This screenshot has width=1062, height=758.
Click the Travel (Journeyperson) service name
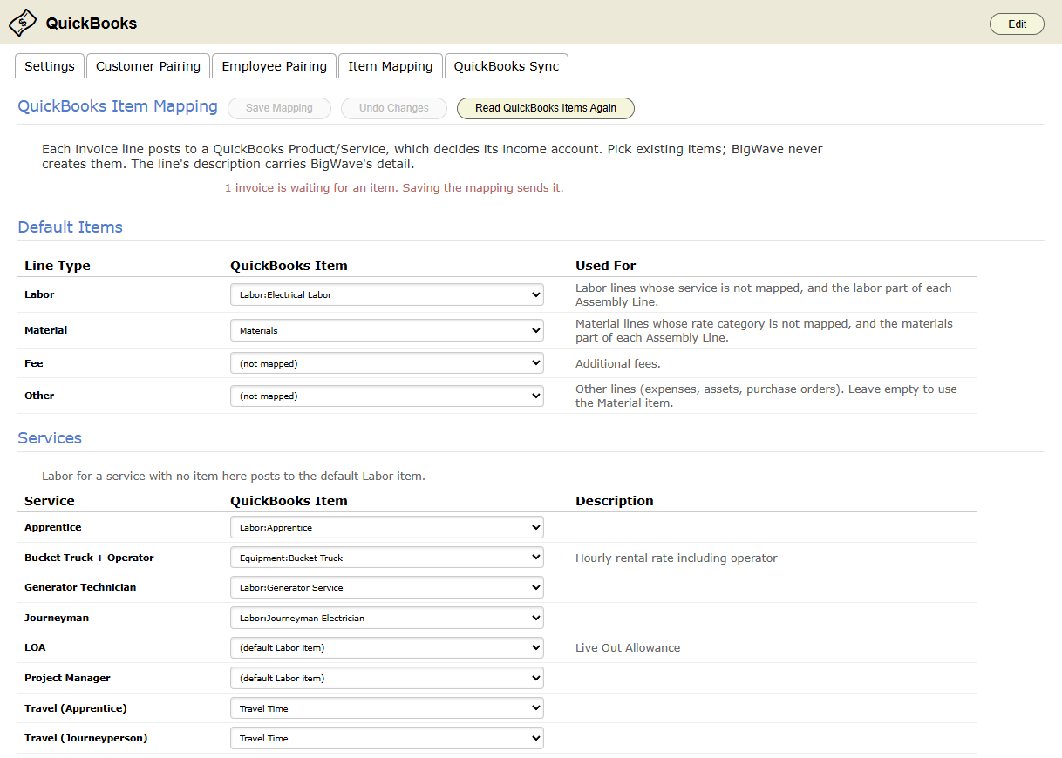coord(85,738)
